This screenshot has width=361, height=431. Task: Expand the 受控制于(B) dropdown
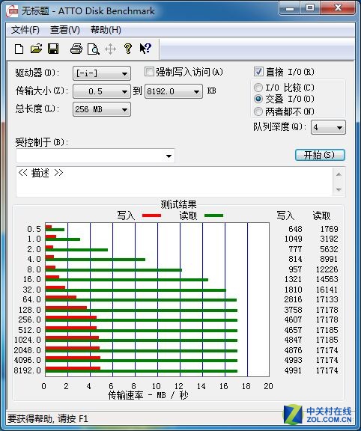(95, 156)
